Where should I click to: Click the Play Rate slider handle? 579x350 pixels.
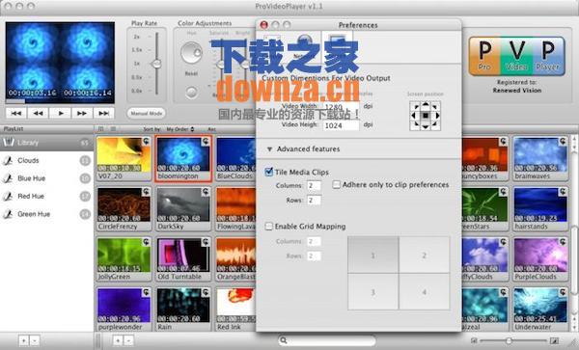156,64
